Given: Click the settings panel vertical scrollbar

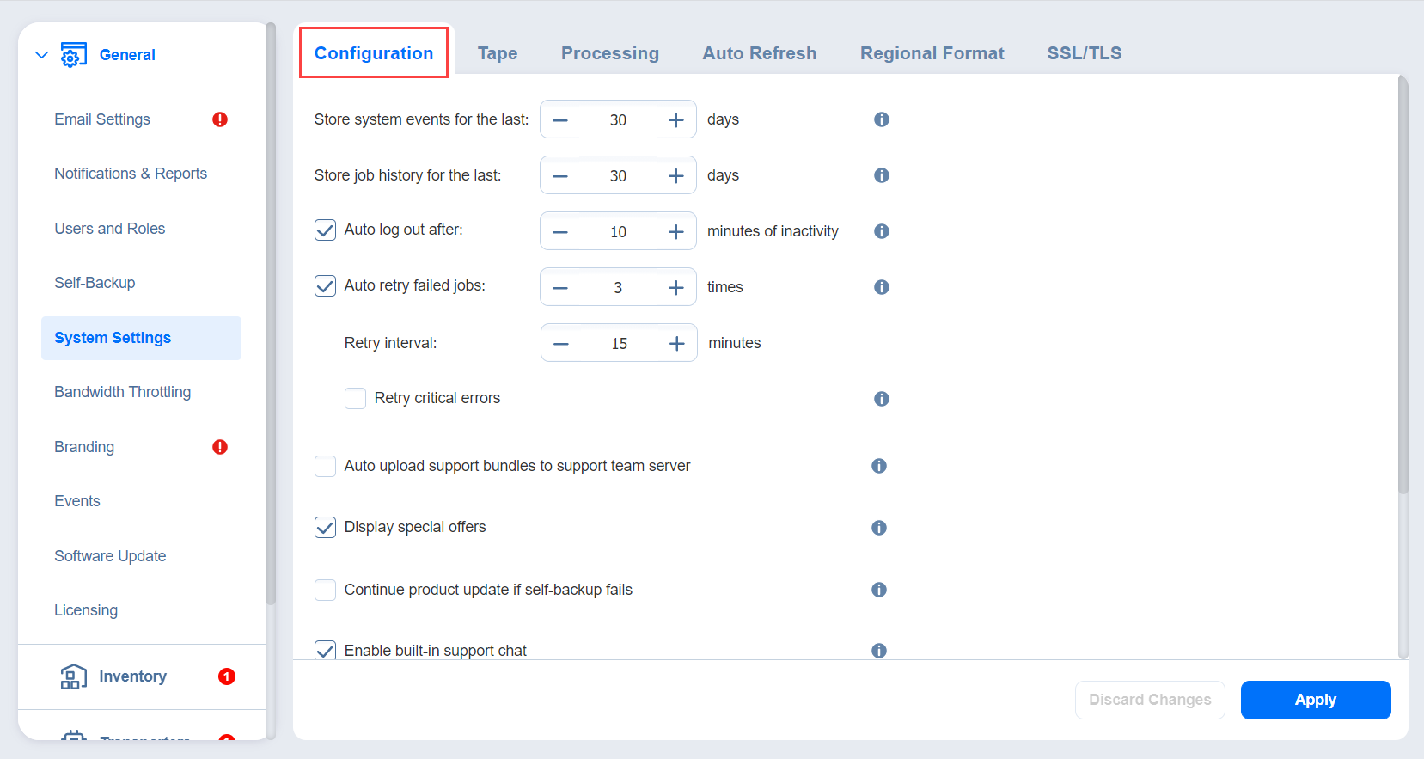Looking at the screenshot, I should click(1403, 285).
